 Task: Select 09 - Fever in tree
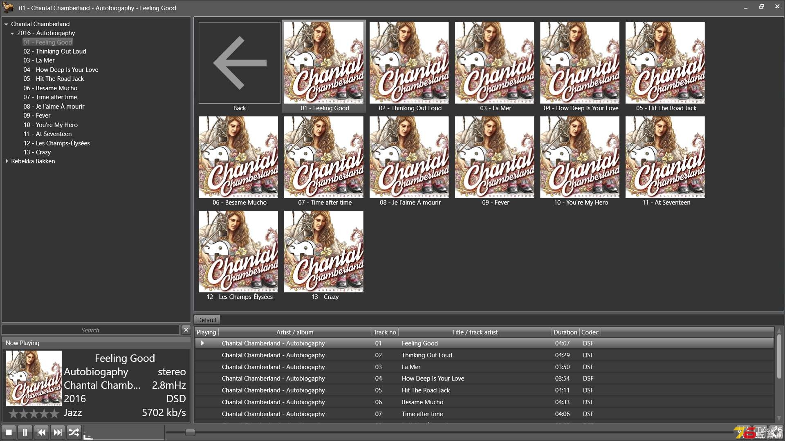(x=37, y=116)
